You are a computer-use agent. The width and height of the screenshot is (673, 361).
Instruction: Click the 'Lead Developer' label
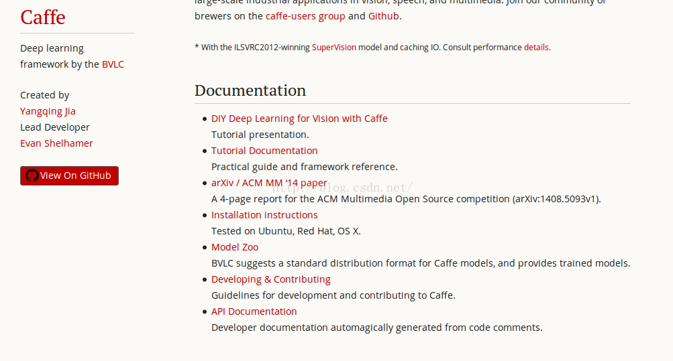pos(55,128)
